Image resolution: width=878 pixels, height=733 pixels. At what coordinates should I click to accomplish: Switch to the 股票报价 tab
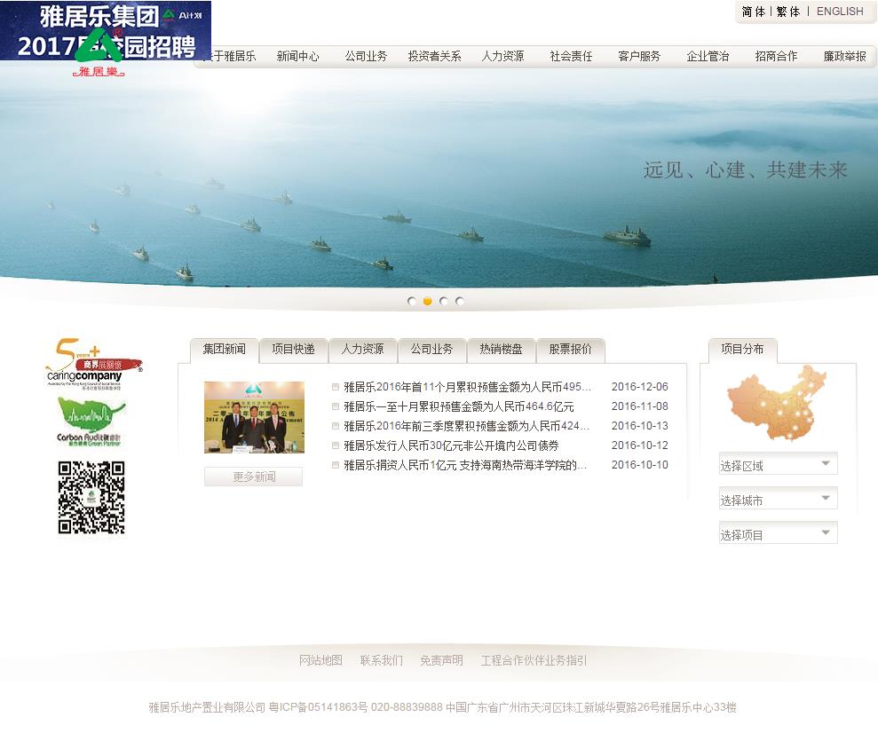pyautogui.click(x=570, y=350)
